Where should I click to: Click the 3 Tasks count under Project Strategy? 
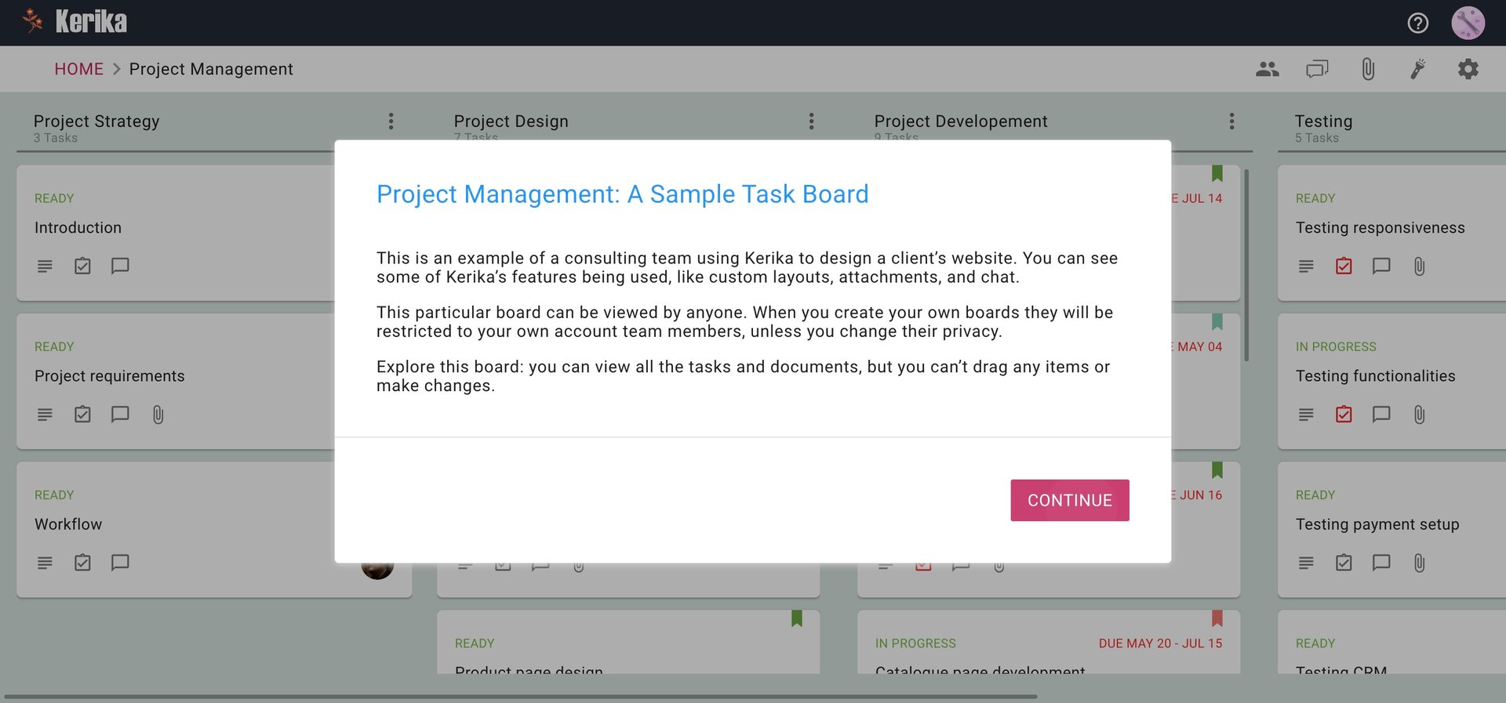(x=55, y=138)
